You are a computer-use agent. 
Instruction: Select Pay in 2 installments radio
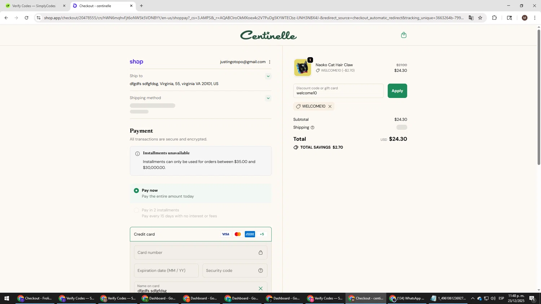tap(136, 210)
